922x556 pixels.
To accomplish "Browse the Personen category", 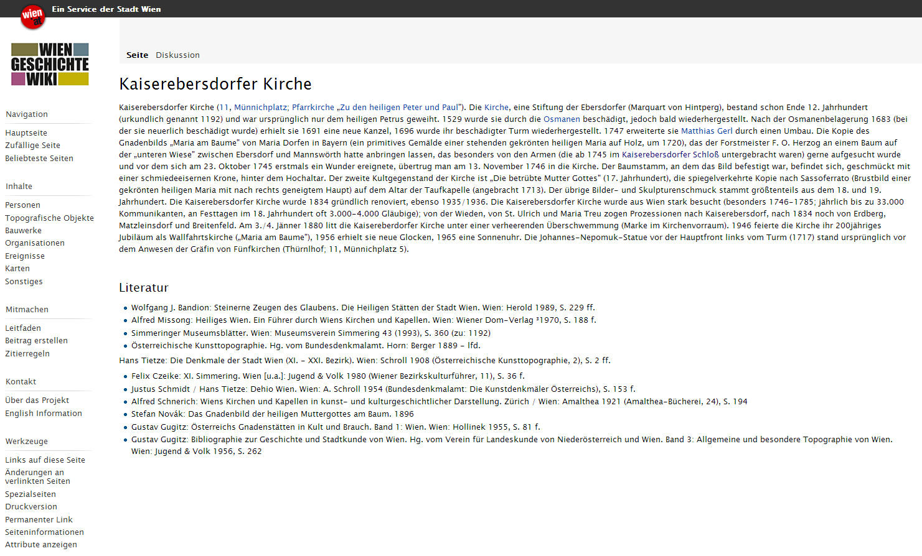I will tap(22, 205).
